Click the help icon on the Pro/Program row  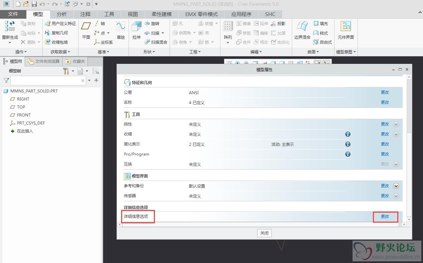[348, 154]
